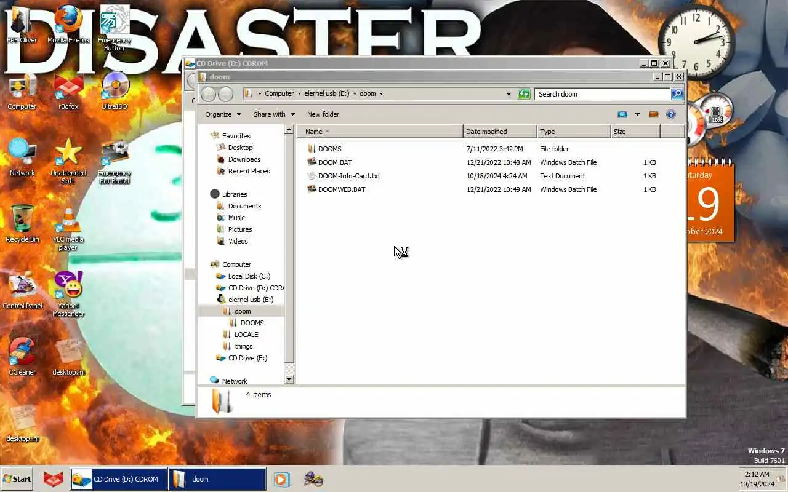Open Control Panel desktop icon

(x=22, y=290)
